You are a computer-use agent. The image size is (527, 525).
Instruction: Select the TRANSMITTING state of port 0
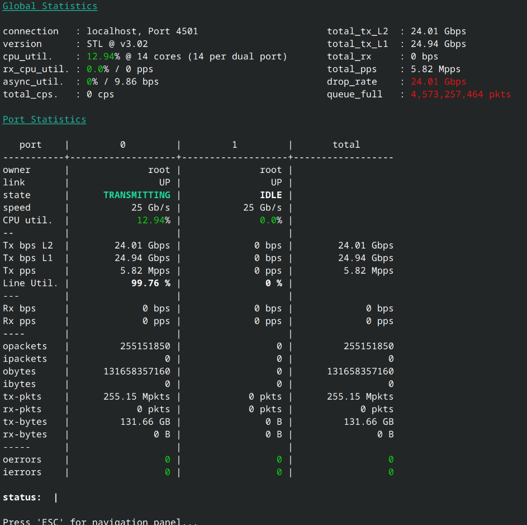[x=137, y=195]
